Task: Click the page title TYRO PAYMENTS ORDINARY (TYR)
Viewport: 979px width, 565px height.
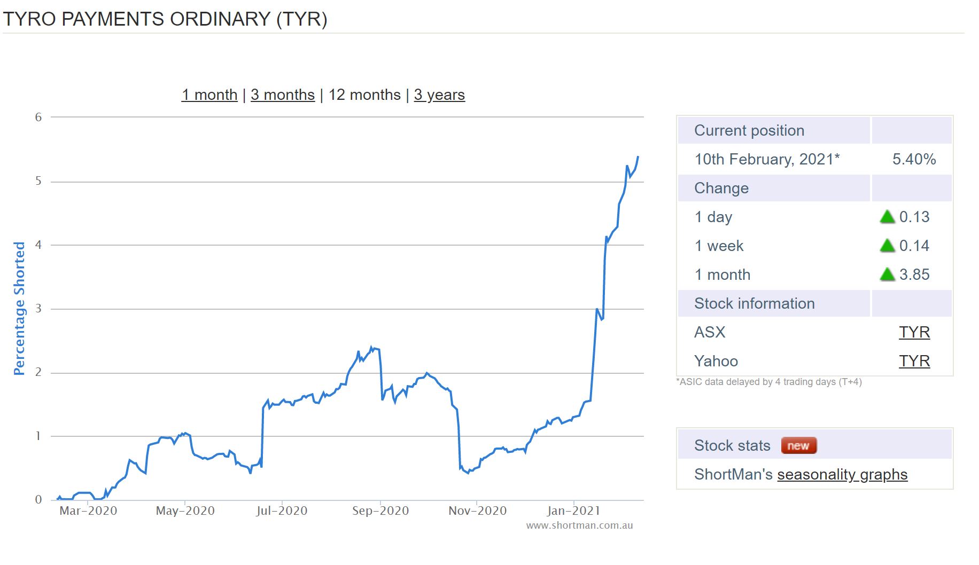Action: [x=165, y=19]
